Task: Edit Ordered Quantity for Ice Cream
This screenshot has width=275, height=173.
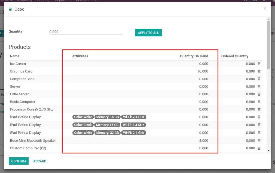Action: [x=250, y=64]
